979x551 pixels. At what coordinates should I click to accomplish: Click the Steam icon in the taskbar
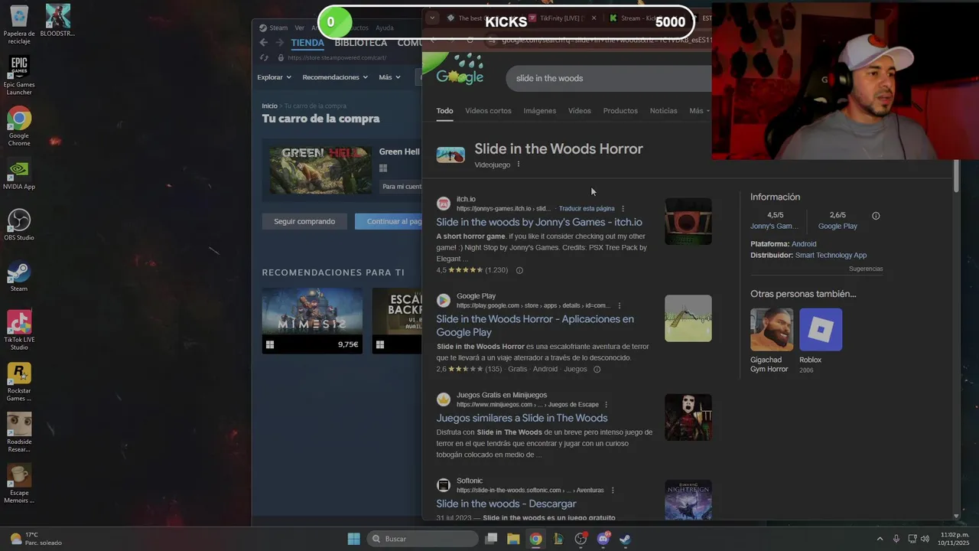pyautogui.click(x=625, y=539)
